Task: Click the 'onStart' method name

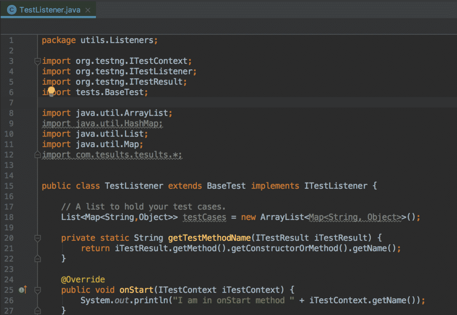Action: click(x=136, y=290)
